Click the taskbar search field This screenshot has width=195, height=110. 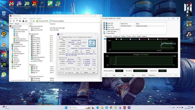point(80,107)
